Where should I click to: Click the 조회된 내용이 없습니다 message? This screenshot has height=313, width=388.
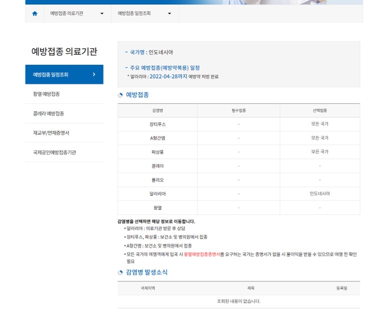click(239, 301)
